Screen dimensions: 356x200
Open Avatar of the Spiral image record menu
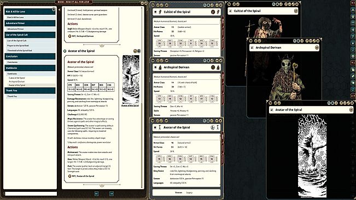(x=352, y=110)
